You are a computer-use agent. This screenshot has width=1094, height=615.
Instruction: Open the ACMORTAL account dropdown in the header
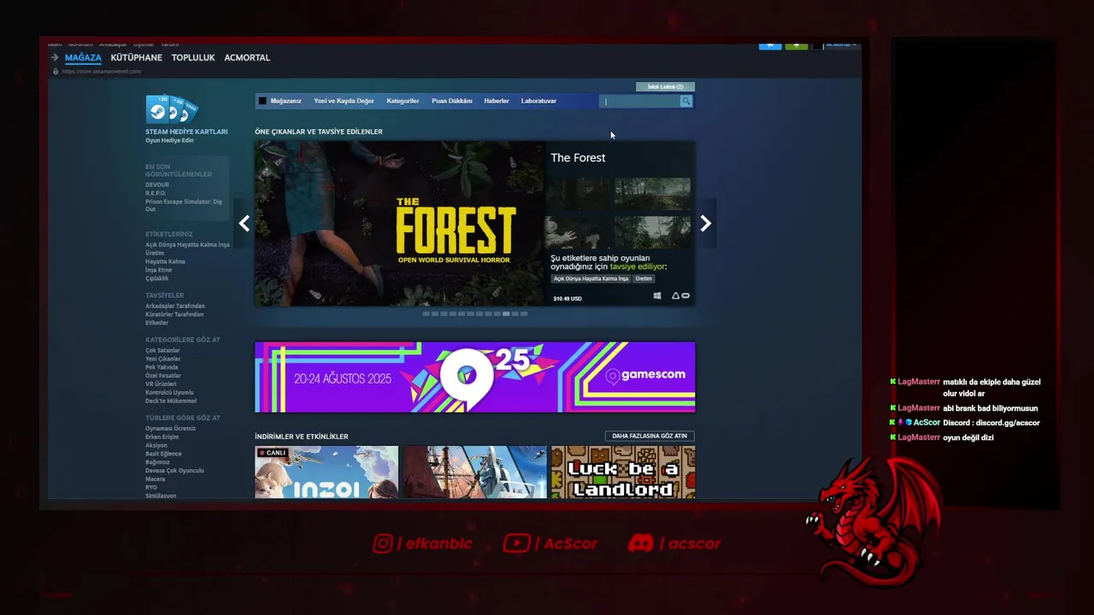(841, 45)
